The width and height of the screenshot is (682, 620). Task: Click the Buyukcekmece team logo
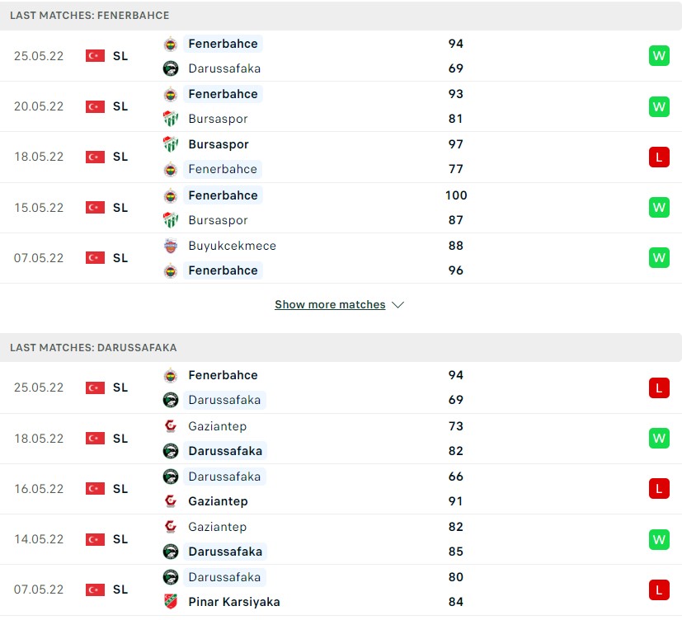tap(171, 246)
